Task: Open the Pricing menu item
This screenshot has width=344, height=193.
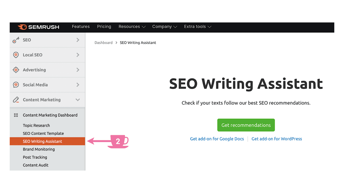Action: point(104,27)
